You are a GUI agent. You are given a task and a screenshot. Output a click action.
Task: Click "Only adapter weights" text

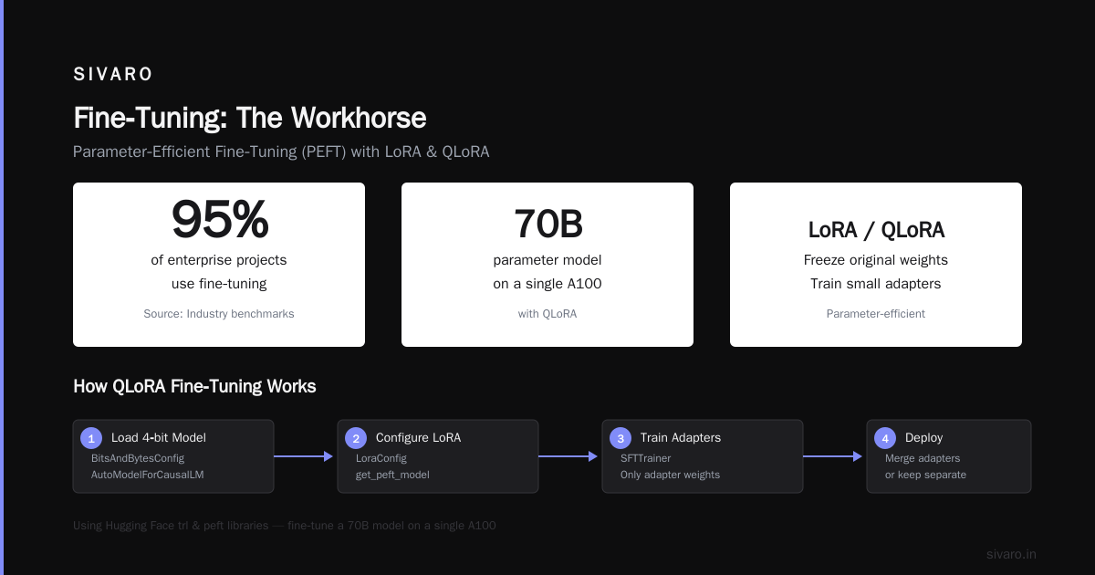(670, 475)
